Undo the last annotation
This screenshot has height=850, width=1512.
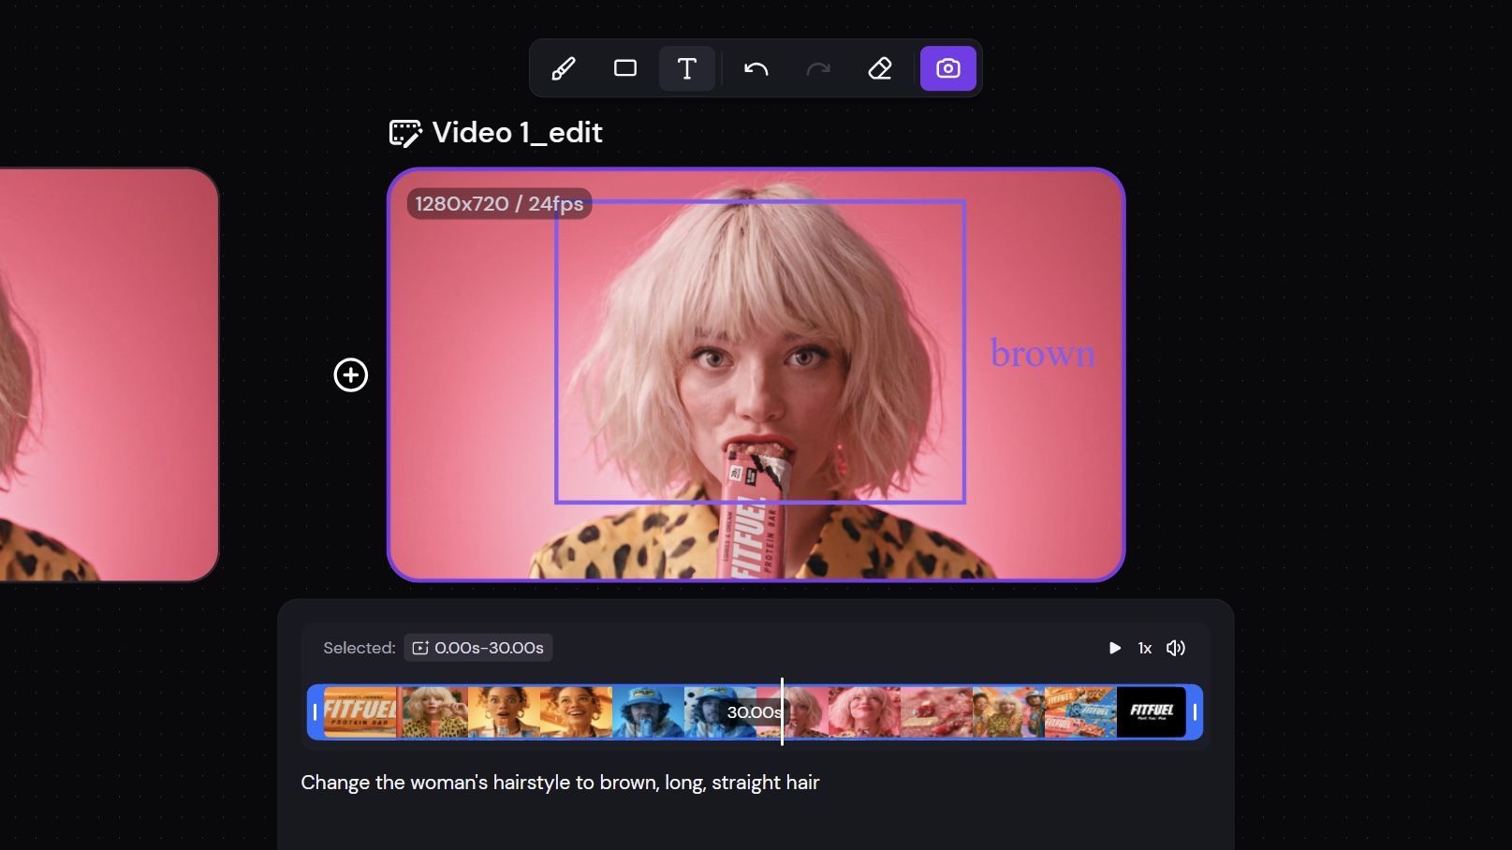[756, 68]
